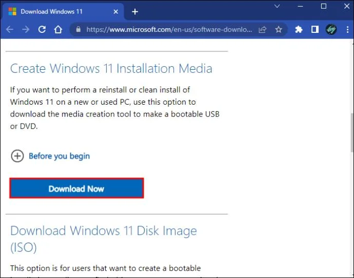354x278 pixels.
Task: Reload the page with the refresh icon
Action: point(42,29)
